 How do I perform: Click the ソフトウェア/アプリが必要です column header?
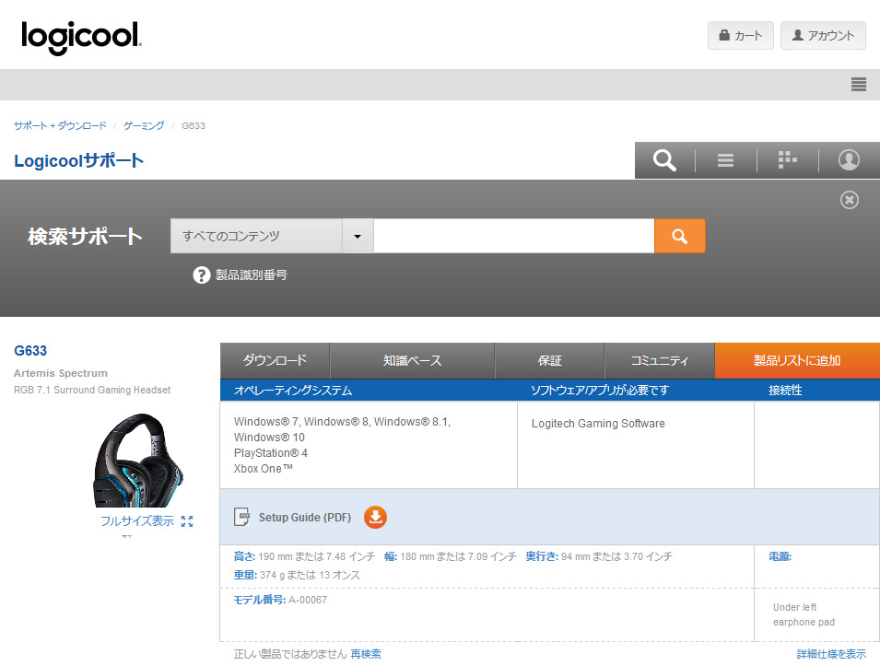(600, 391)
